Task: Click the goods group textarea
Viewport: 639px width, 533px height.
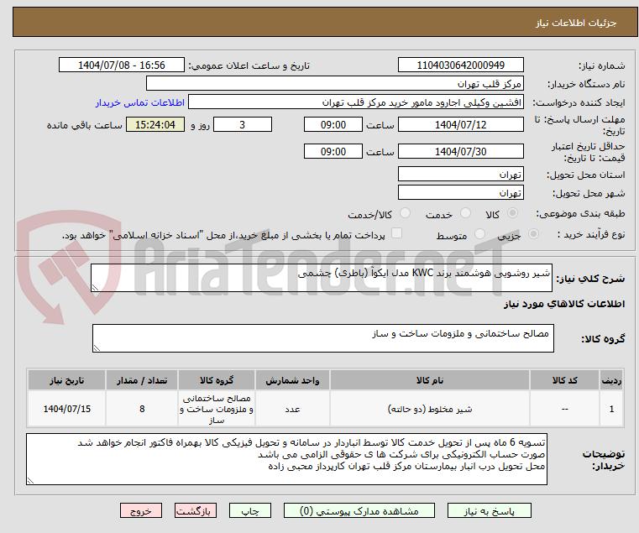Action: point(323,338)
